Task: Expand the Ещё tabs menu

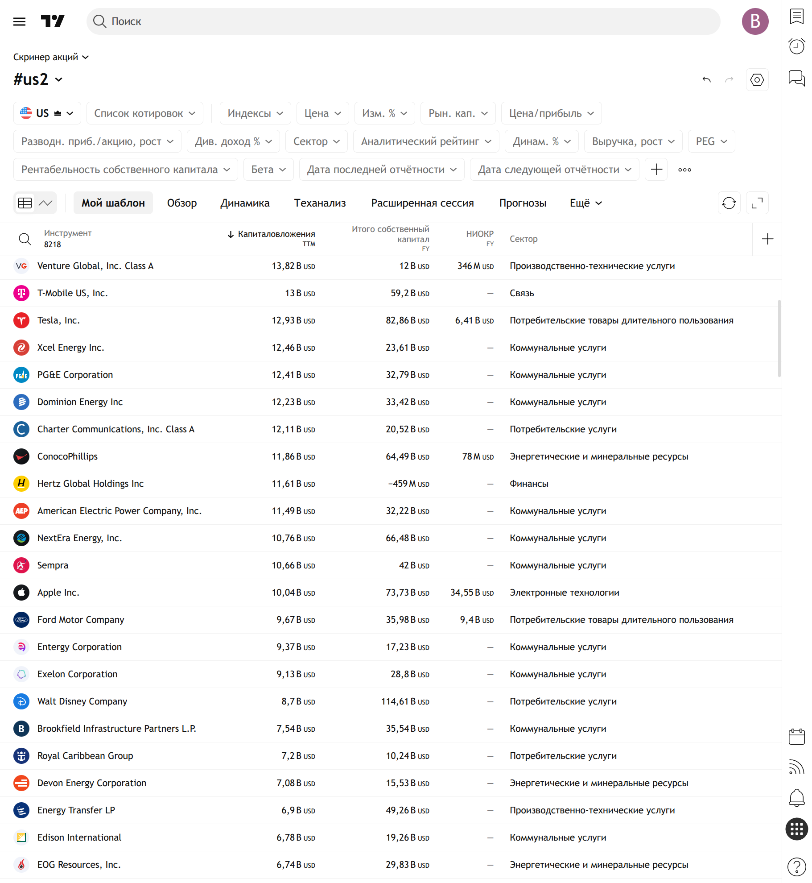Action: (x=585, y=203)
